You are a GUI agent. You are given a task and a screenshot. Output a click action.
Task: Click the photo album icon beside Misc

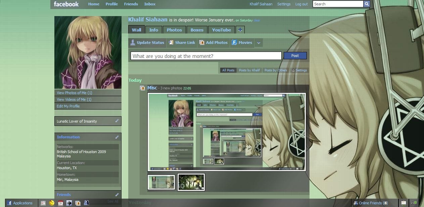point(143,88)
